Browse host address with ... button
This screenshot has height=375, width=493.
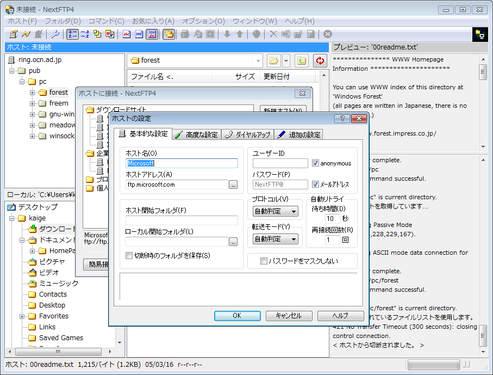(233, 185)
